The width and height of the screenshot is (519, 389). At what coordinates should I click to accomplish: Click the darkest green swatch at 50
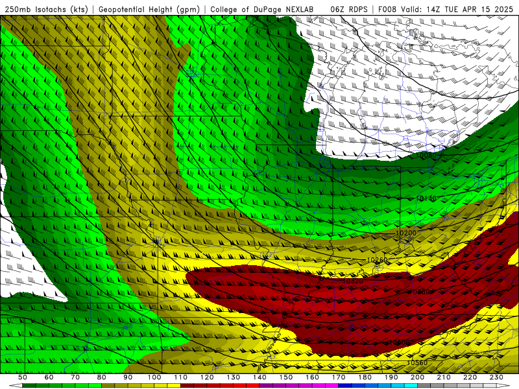[x=29, y=386]
